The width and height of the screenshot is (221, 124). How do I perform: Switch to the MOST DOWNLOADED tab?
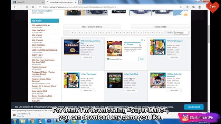tap(92, 27)
